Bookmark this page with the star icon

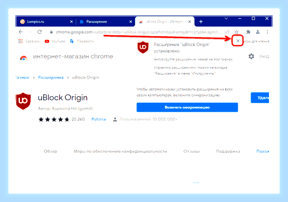(x=236, y=32)
